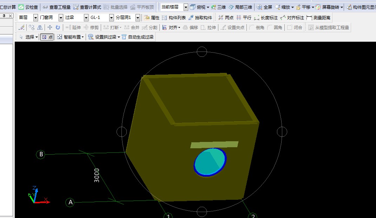Screen dimensions: 376x218
Task: Toggle the 点 point placement mode
Action: (x=47, y=37)
